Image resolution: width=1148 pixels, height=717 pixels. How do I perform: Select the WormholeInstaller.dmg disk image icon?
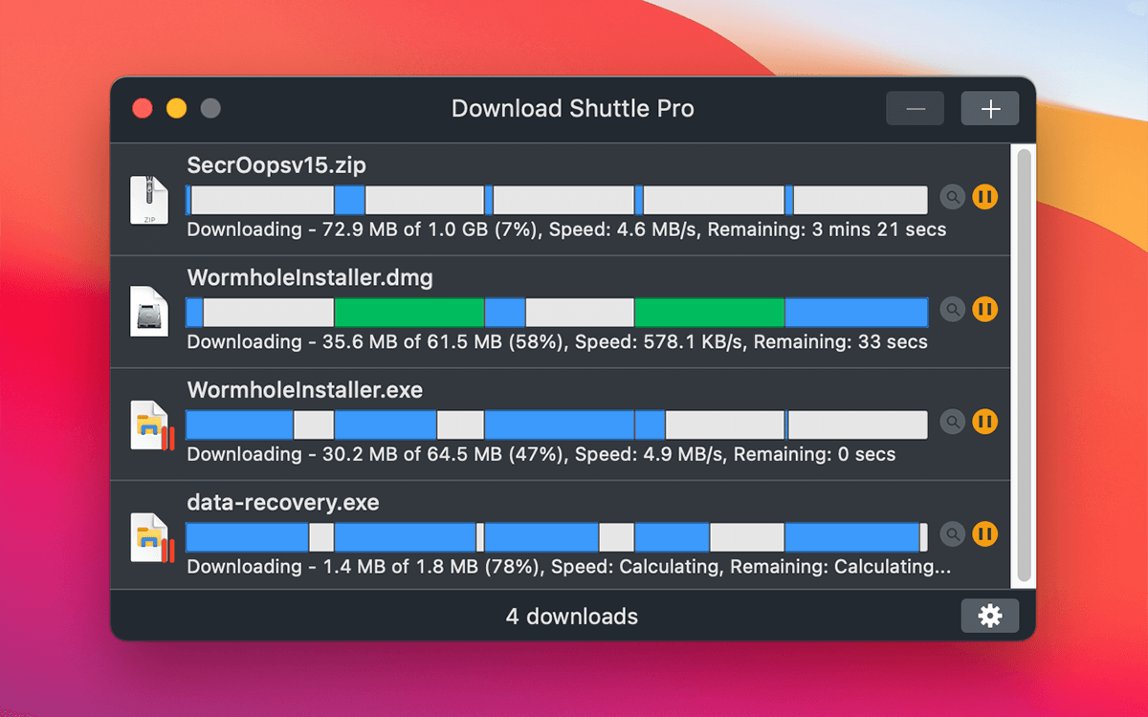149,312
